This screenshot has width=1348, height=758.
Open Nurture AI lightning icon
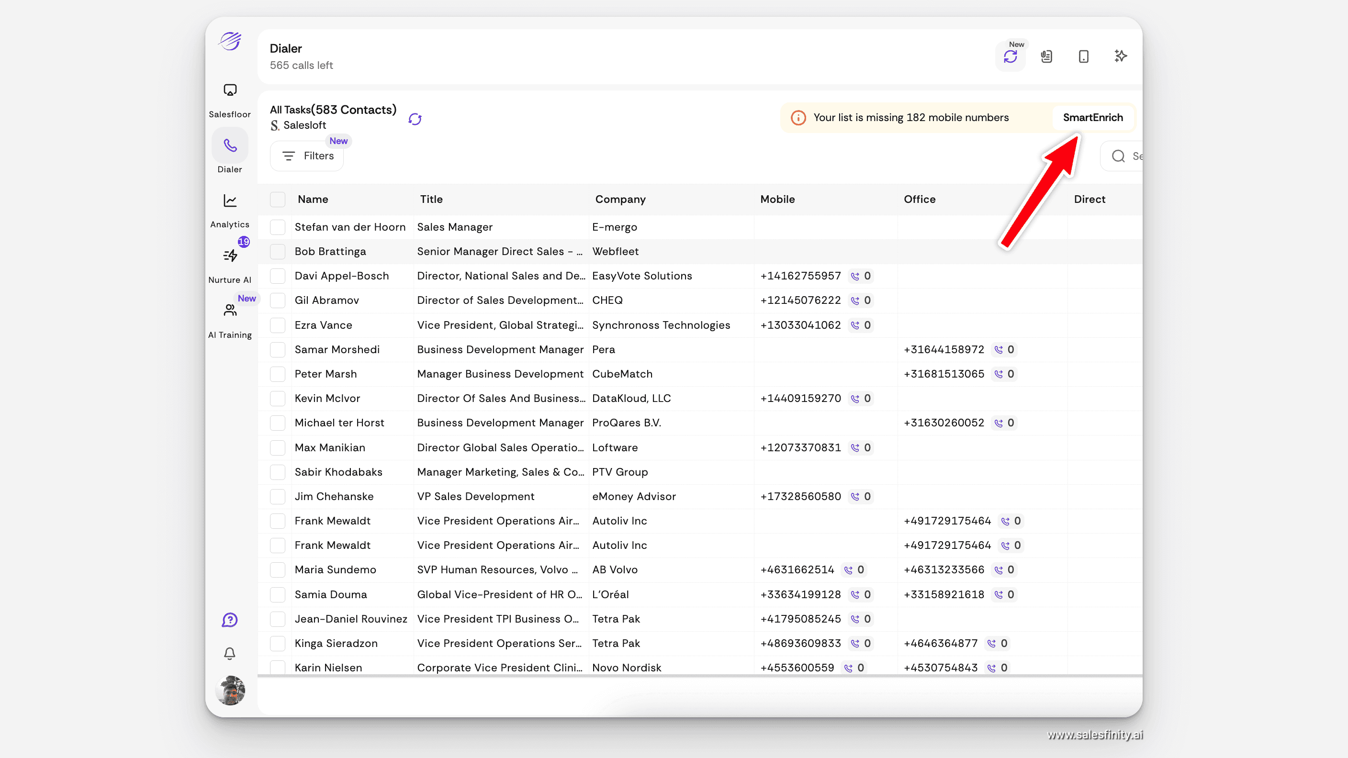(230, 256)
